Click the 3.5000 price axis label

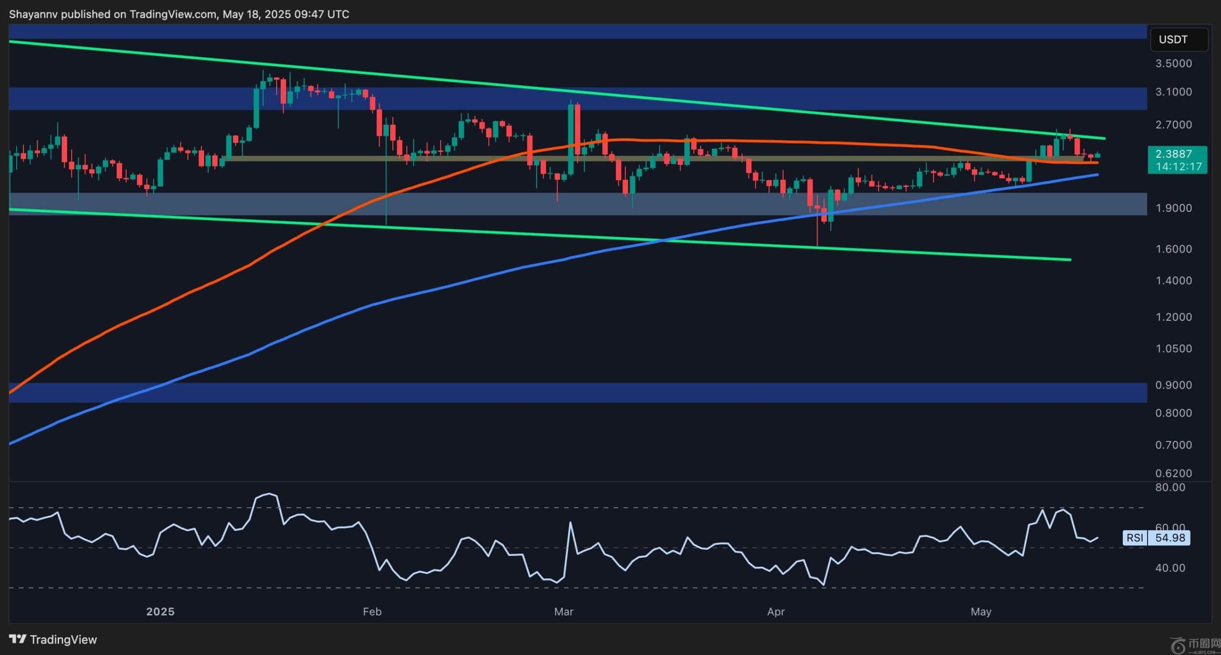pos(1173,63)
